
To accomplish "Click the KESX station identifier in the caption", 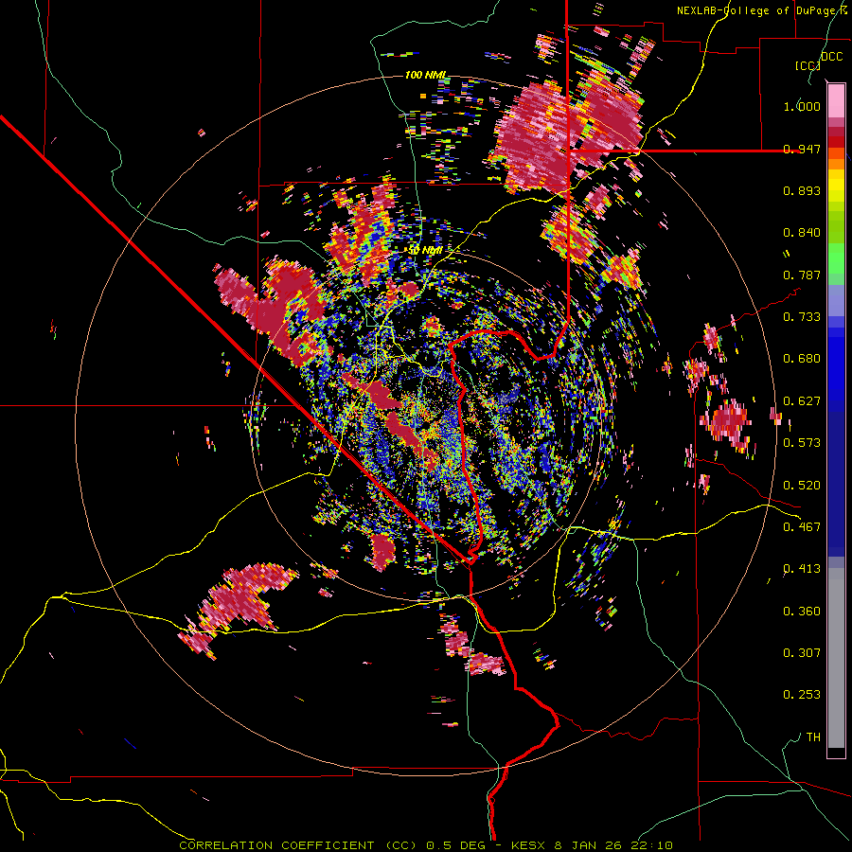I will [x=530, y=845].
